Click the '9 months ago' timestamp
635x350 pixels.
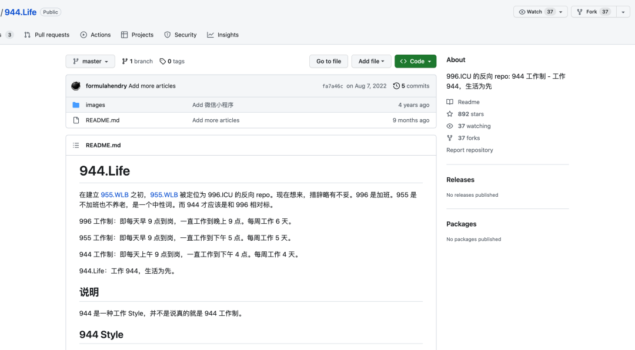point(411,120)
